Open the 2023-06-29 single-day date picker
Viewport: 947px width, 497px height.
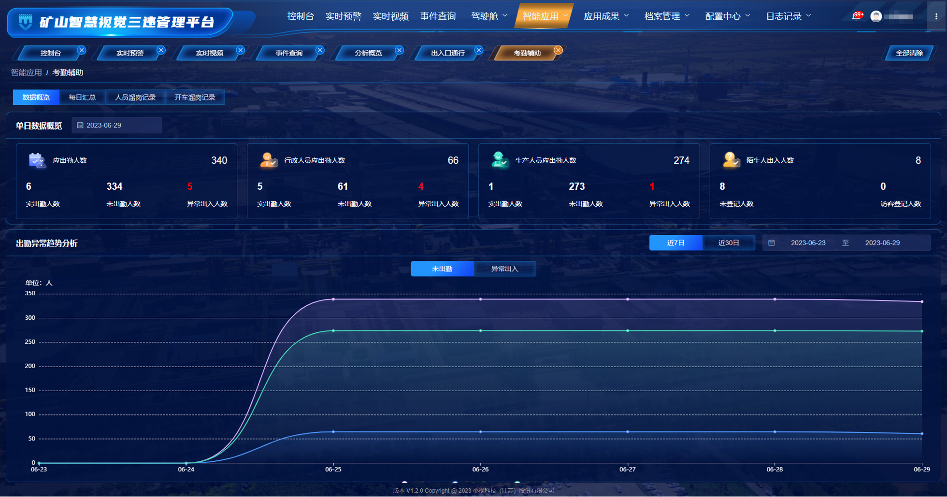[117, 126]
